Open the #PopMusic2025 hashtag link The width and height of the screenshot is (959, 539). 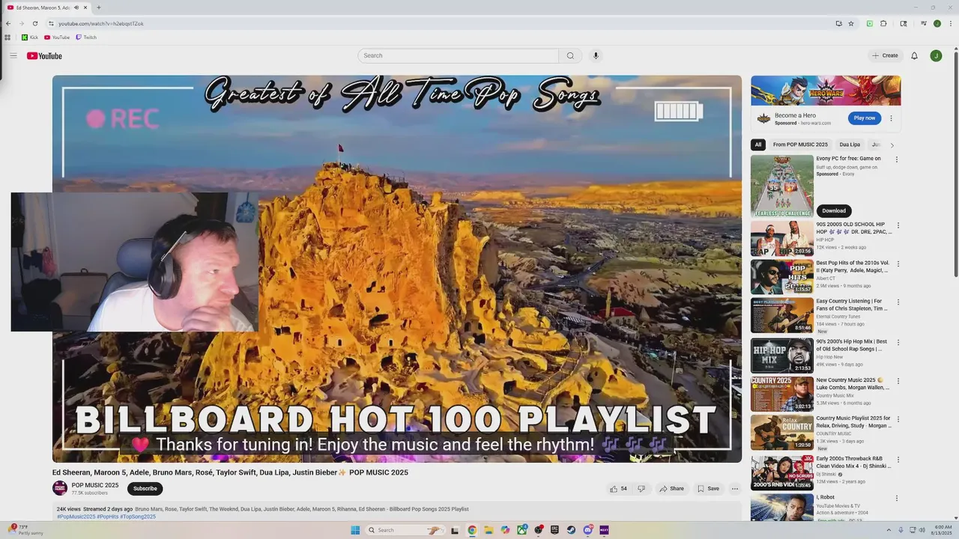pos(76,517)
